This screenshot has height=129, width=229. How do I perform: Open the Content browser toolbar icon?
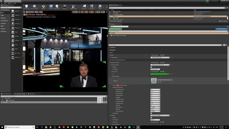coord(51,6)
